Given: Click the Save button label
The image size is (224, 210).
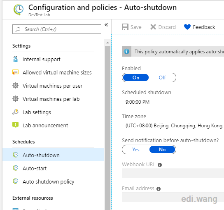Looking at the screenshot, I should (x=136, y=27).
